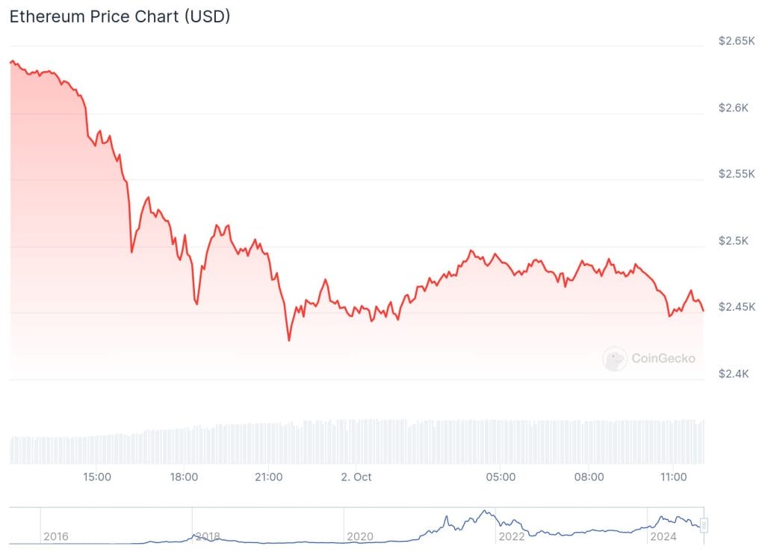Click the 05:00 time axis label
The image size is (765, 558).
(x=501, y=477)
